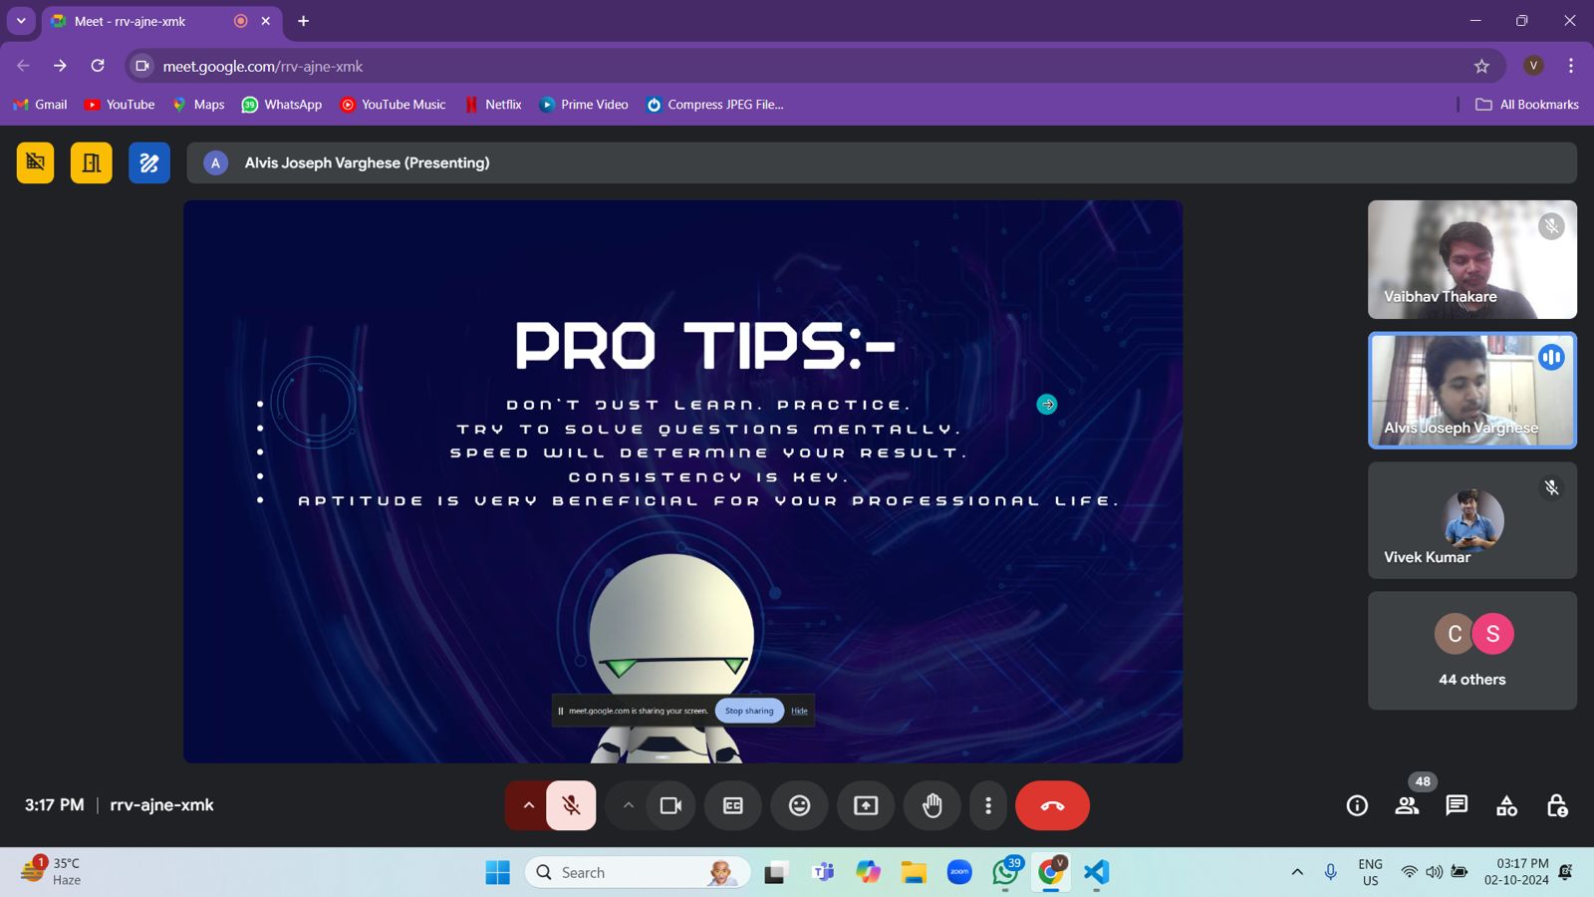Image resolution: width=1594 pixels, height=897 pixels.
Task: Show the participants list with 48 people
Action: (1407, 805)
